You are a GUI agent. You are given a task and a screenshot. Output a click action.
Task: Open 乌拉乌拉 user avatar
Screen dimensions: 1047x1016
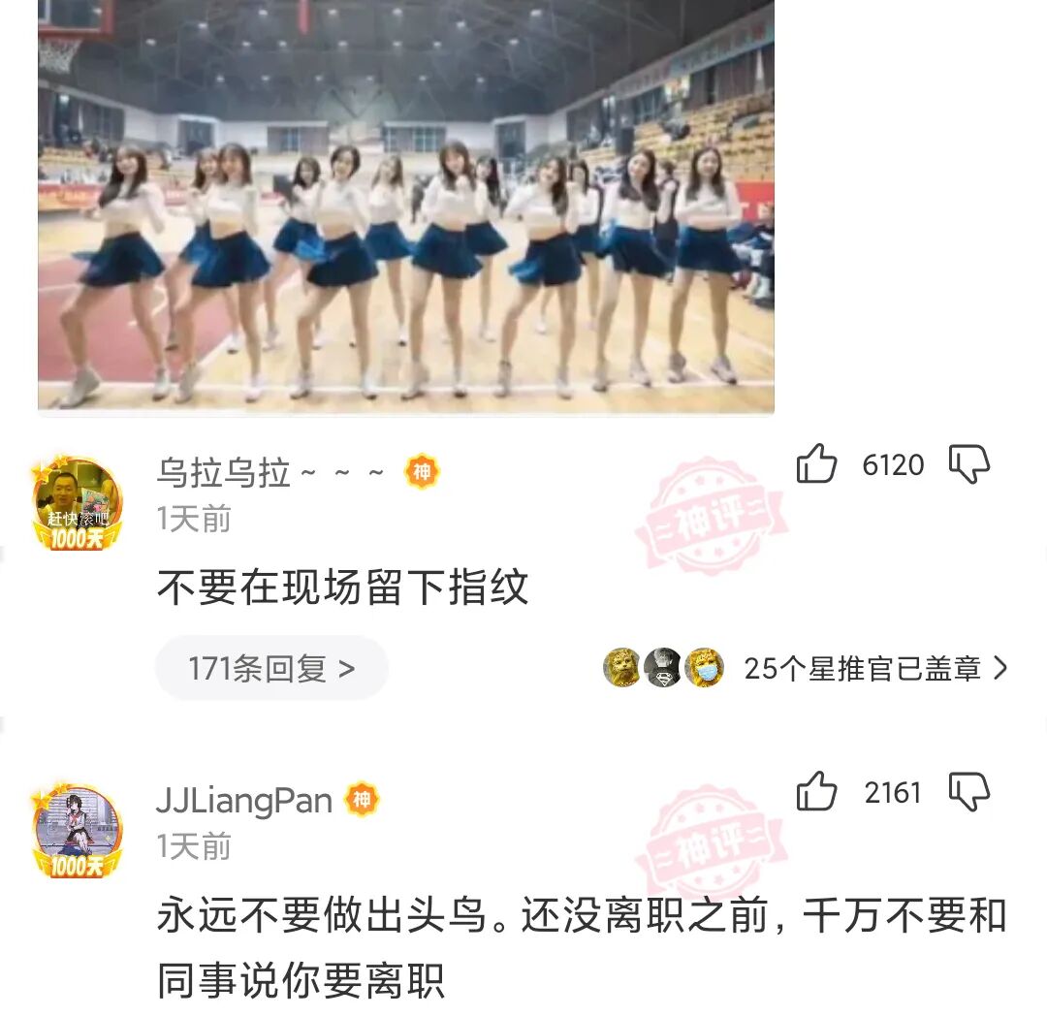(78, 503)
